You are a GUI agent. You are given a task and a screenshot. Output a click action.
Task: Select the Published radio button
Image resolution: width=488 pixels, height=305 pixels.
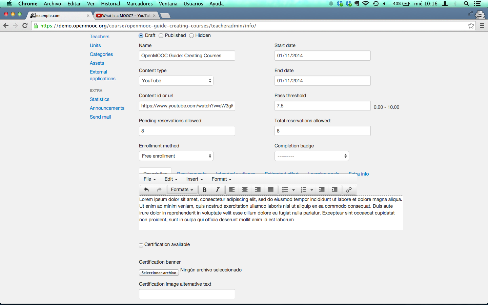tap(161, 36)
